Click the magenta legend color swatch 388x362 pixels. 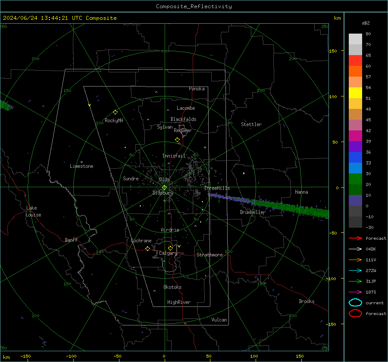point(355,136)
